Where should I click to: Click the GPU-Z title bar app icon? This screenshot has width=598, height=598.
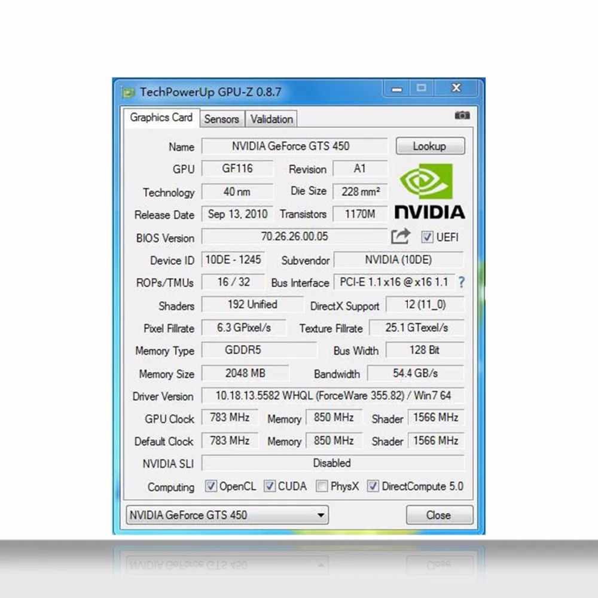[x=129, y=92]
